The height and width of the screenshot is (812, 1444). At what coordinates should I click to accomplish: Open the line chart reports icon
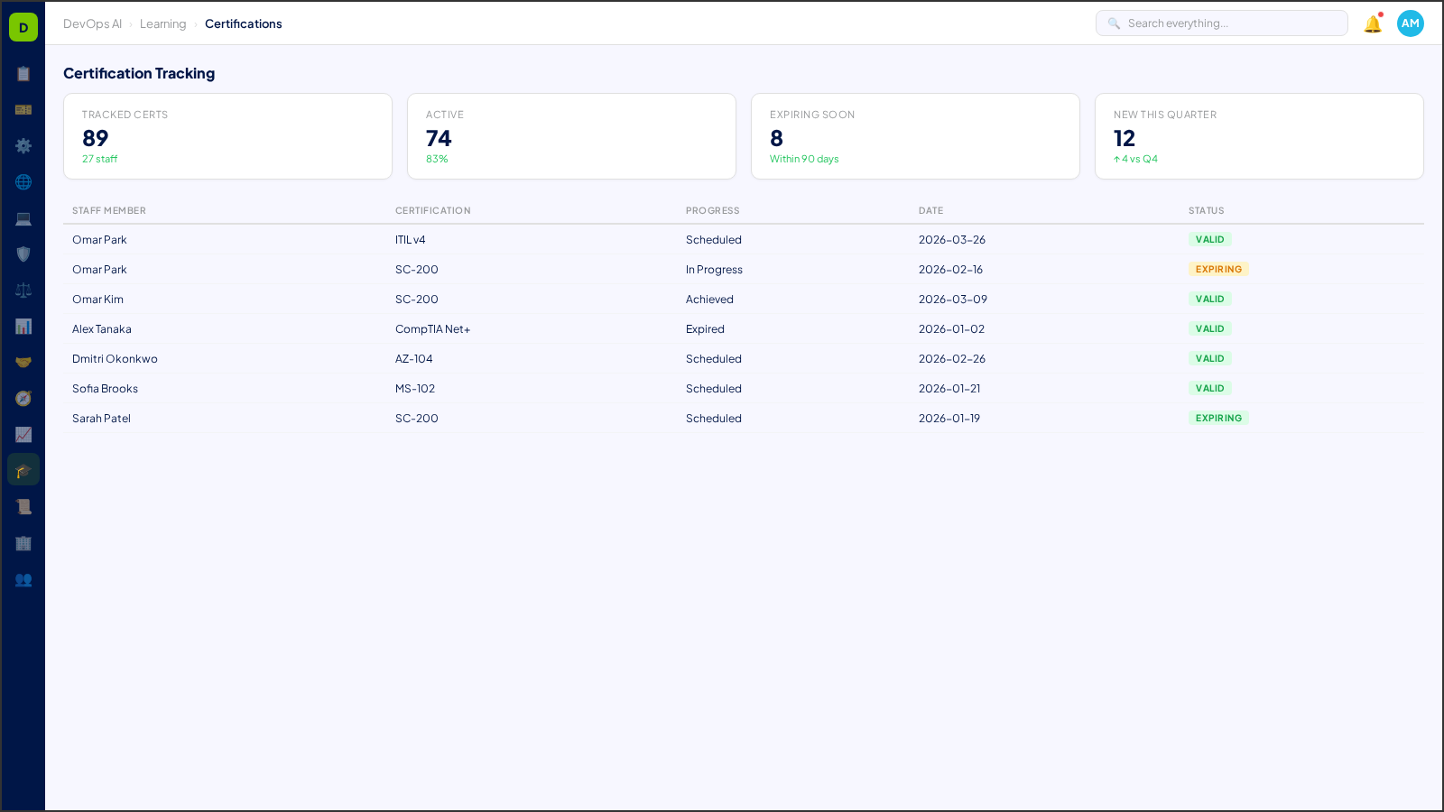[23, 434]
